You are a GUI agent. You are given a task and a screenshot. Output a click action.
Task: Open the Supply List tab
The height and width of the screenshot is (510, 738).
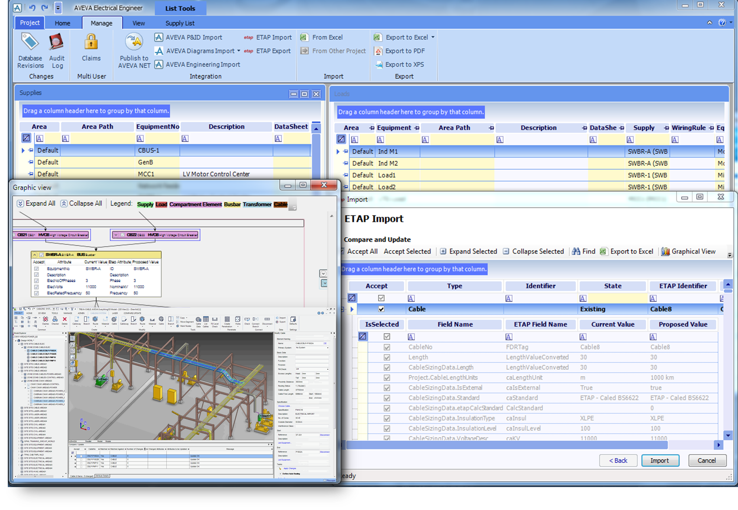point(180,23)
